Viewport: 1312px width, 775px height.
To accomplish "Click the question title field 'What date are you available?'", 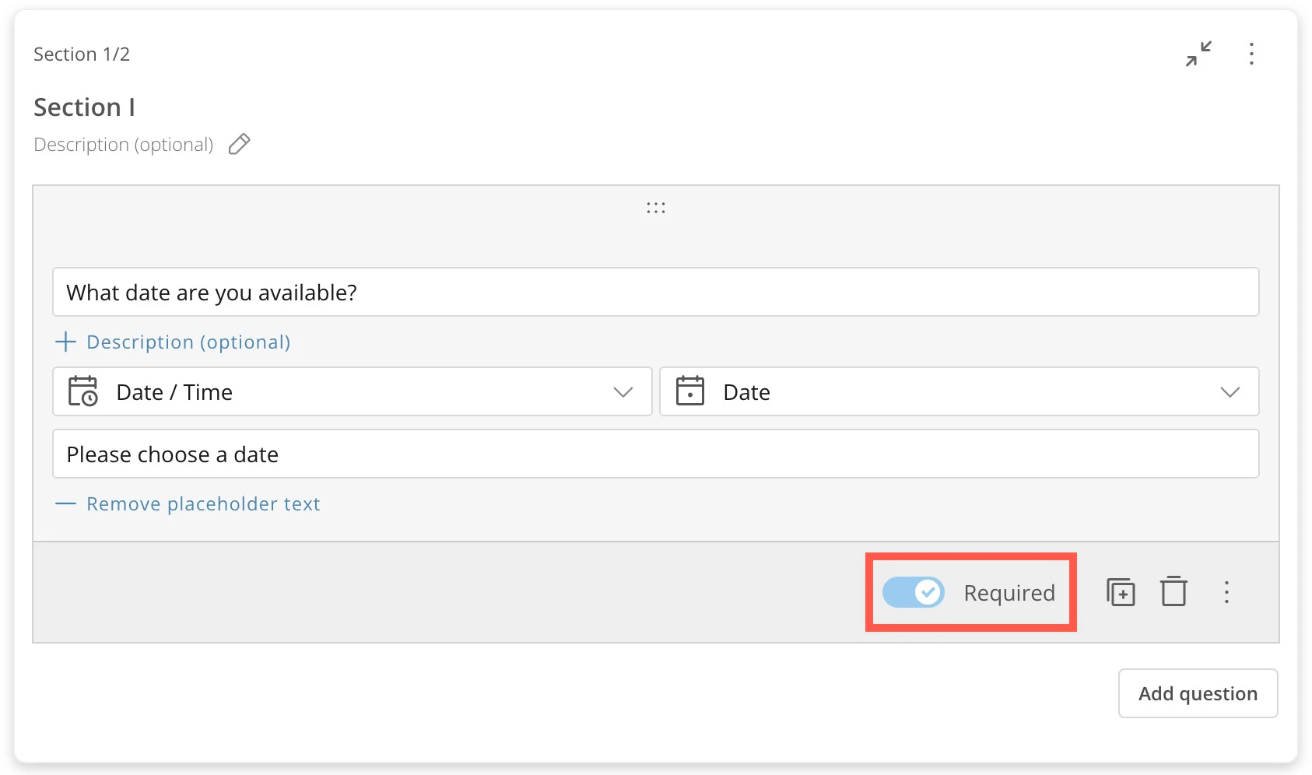I will (x=656, y=292).
